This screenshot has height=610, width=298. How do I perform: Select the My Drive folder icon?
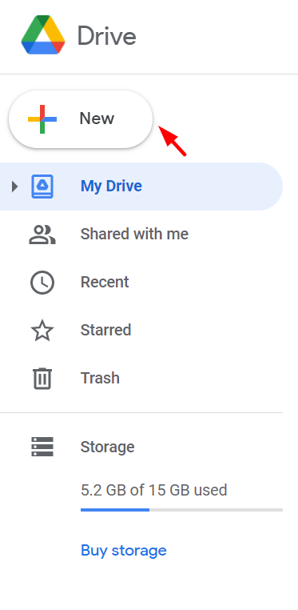42,187
